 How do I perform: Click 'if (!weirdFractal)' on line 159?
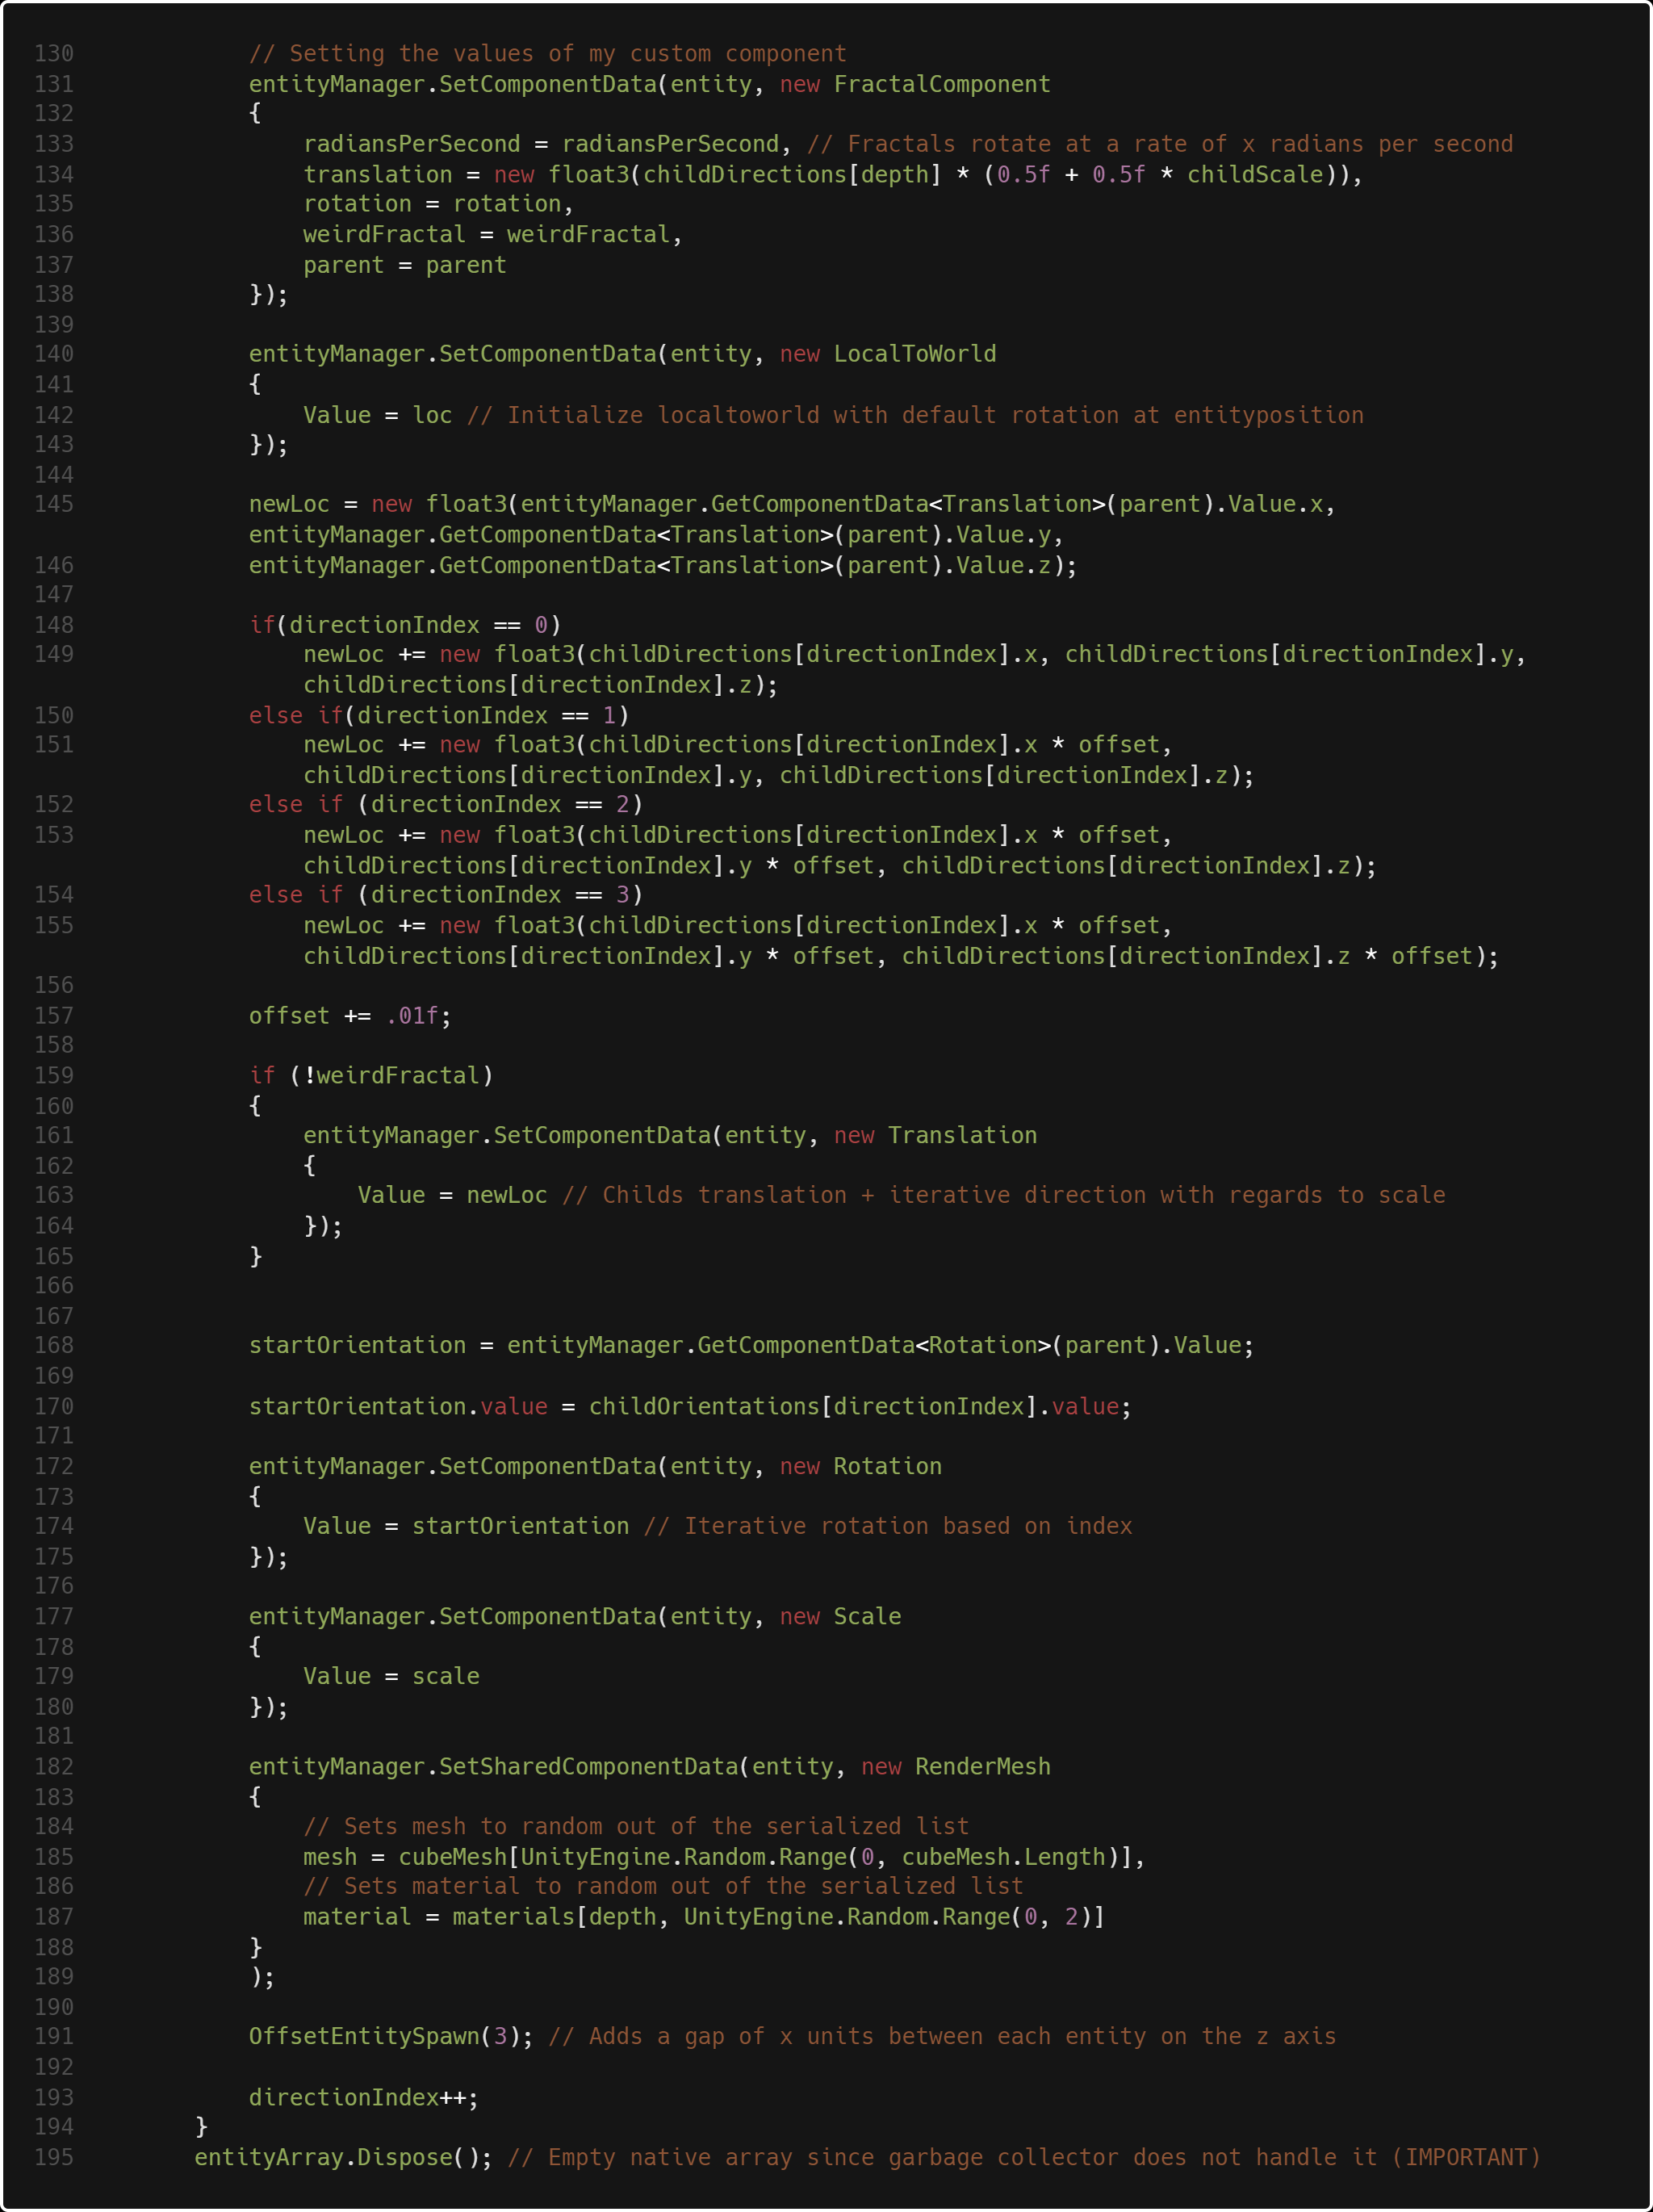click(371, 1075)
